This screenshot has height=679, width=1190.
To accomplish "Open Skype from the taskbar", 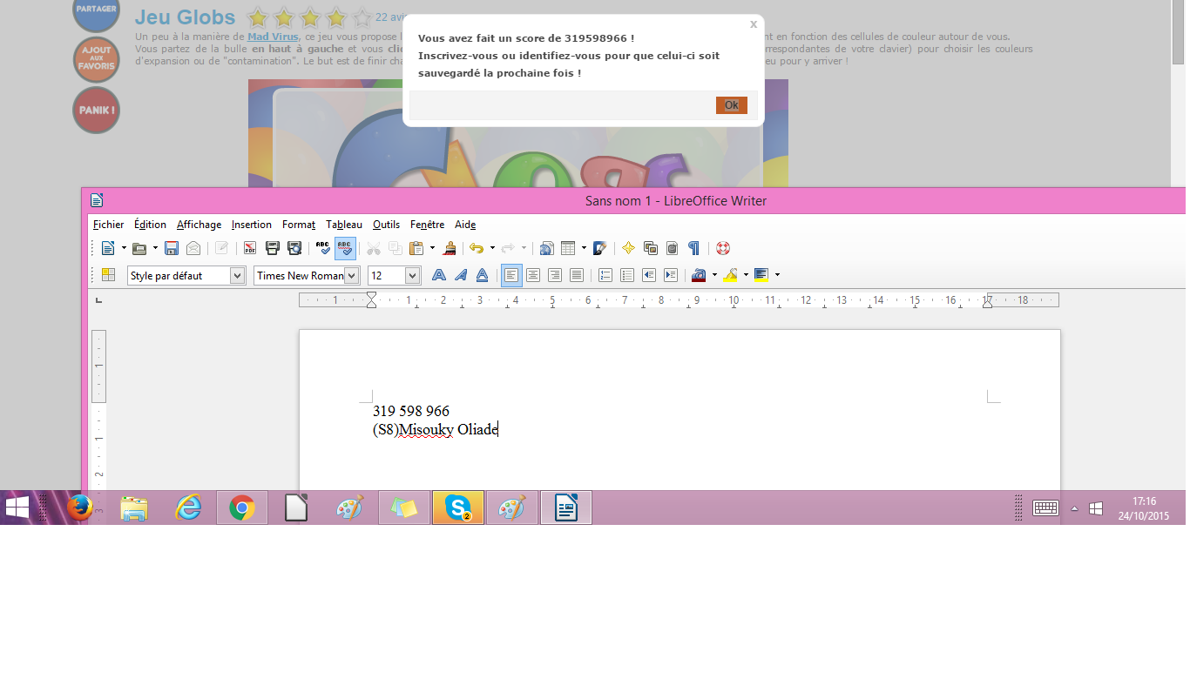I will pyautogui.click(x=457, y=508).
